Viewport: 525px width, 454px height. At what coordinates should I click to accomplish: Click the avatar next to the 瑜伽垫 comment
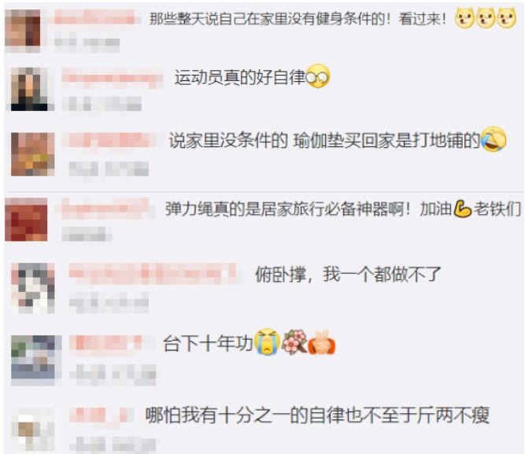click(33, 154)
